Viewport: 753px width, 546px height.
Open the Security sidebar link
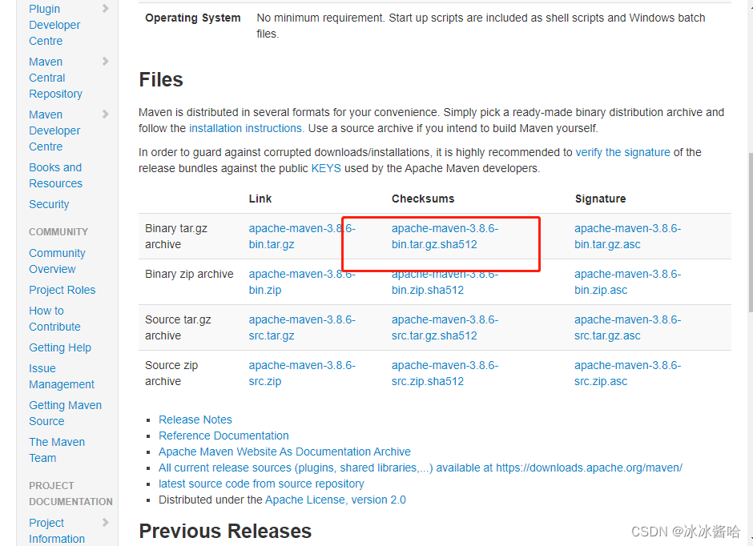pyautogui.click(x=49, y=204)
